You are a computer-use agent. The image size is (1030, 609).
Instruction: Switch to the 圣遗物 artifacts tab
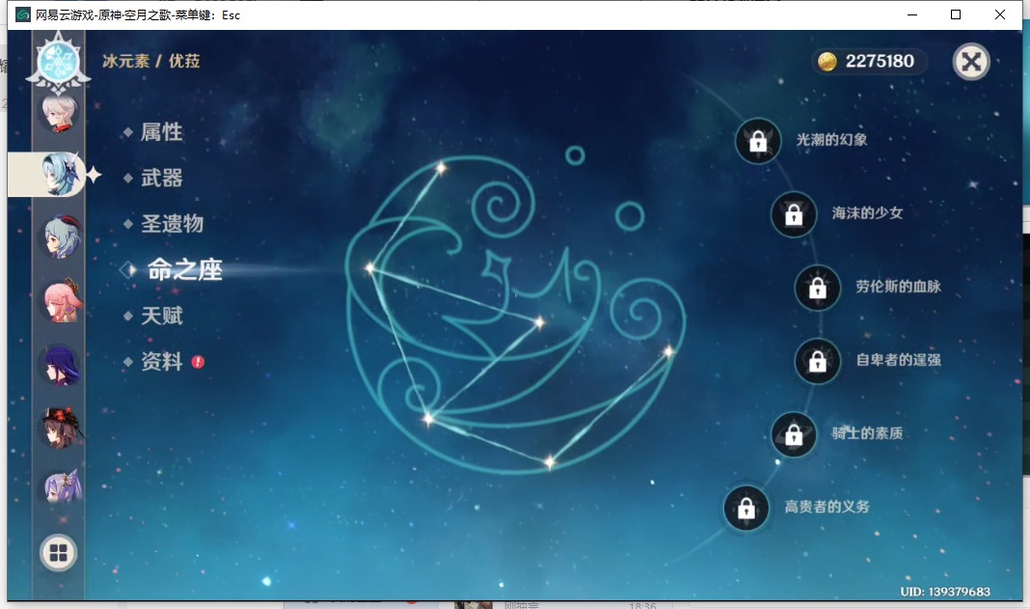tap(172, 223)
